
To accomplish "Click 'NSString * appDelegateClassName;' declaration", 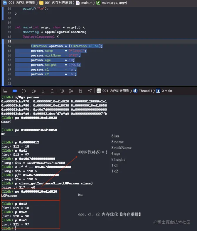I will point(55,32).
